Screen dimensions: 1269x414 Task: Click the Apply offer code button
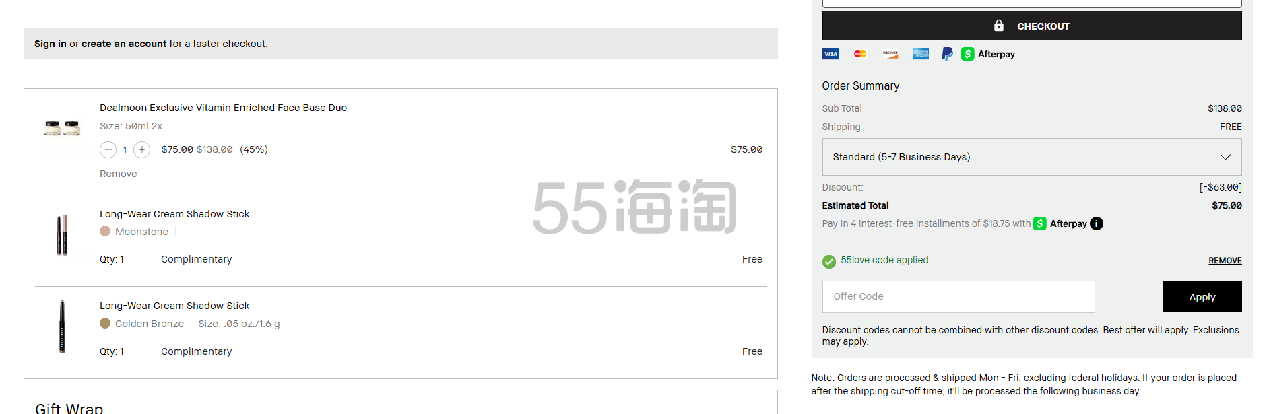click(1202, 297)
